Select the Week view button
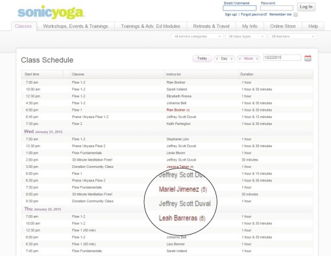This screenshot has height=256, width=331. (249, 58)
